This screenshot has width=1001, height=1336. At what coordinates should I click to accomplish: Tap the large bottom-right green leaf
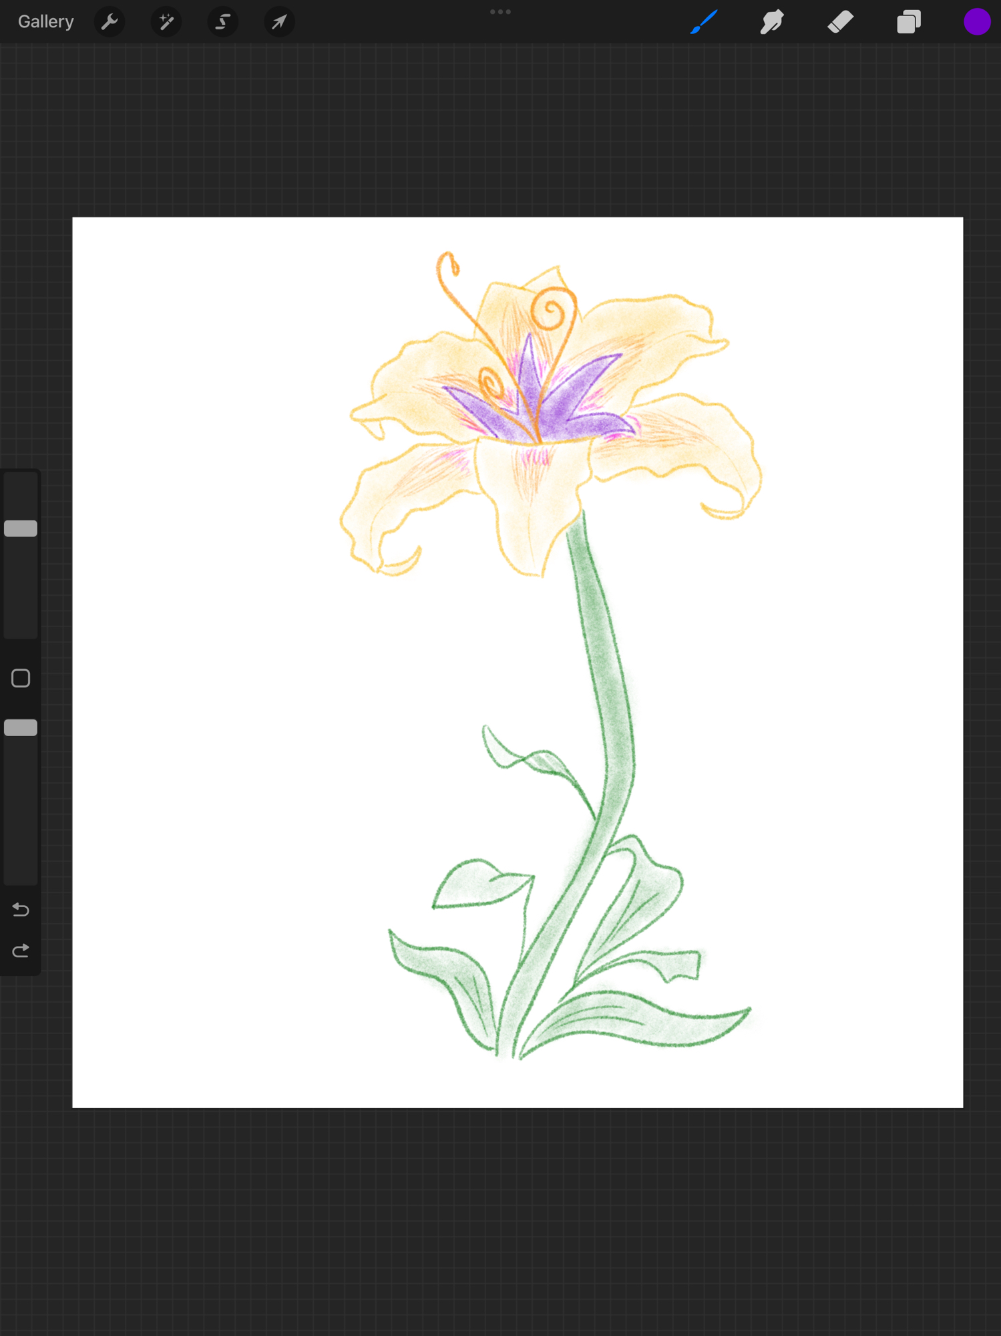click(641, 1019)
